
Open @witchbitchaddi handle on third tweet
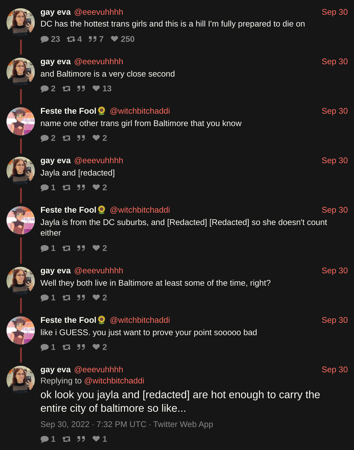pos(140,111)
